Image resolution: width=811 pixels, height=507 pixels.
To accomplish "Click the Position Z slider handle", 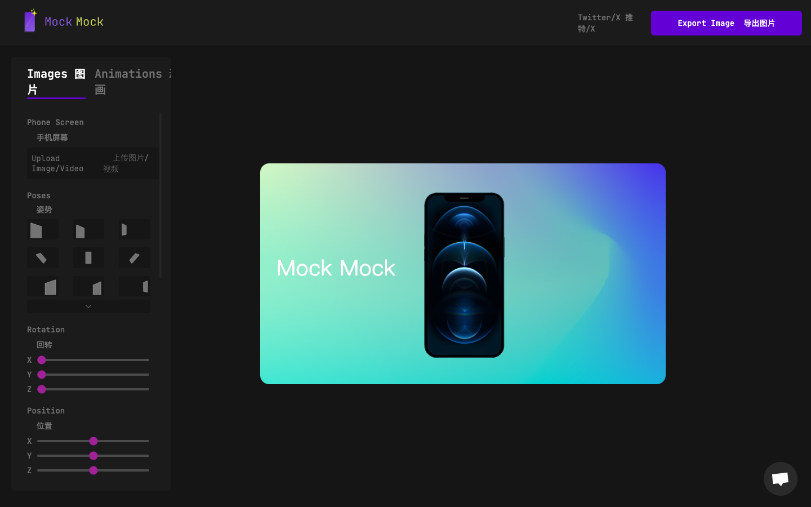I will click(x=93, y=470).
